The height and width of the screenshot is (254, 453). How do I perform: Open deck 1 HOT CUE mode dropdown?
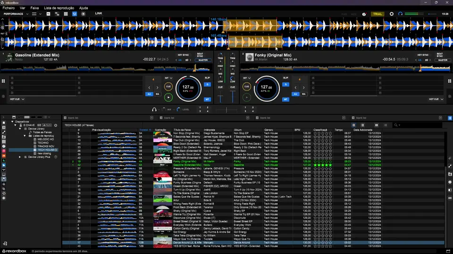pos(17,99)
